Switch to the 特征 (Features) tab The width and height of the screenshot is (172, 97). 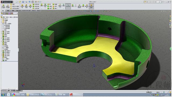coord(3,11)
